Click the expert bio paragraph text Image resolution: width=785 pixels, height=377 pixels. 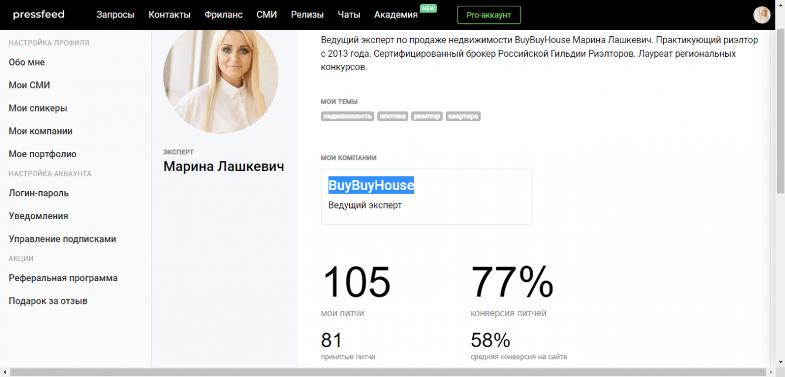coord(540,54)
